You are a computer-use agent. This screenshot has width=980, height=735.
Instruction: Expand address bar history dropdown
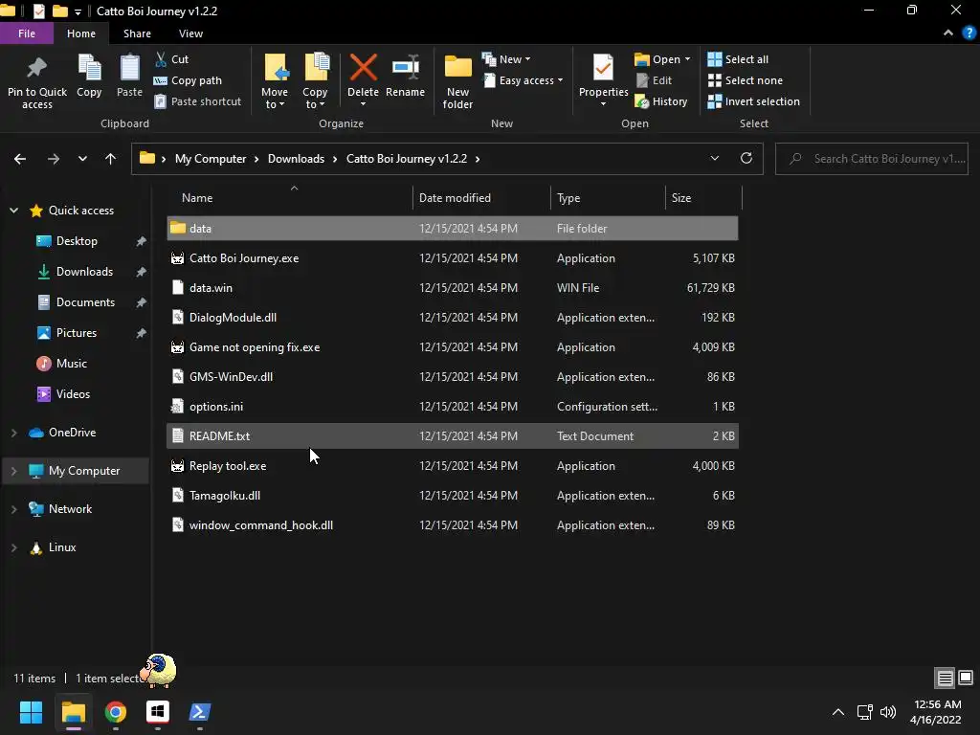tap(714, 158)
